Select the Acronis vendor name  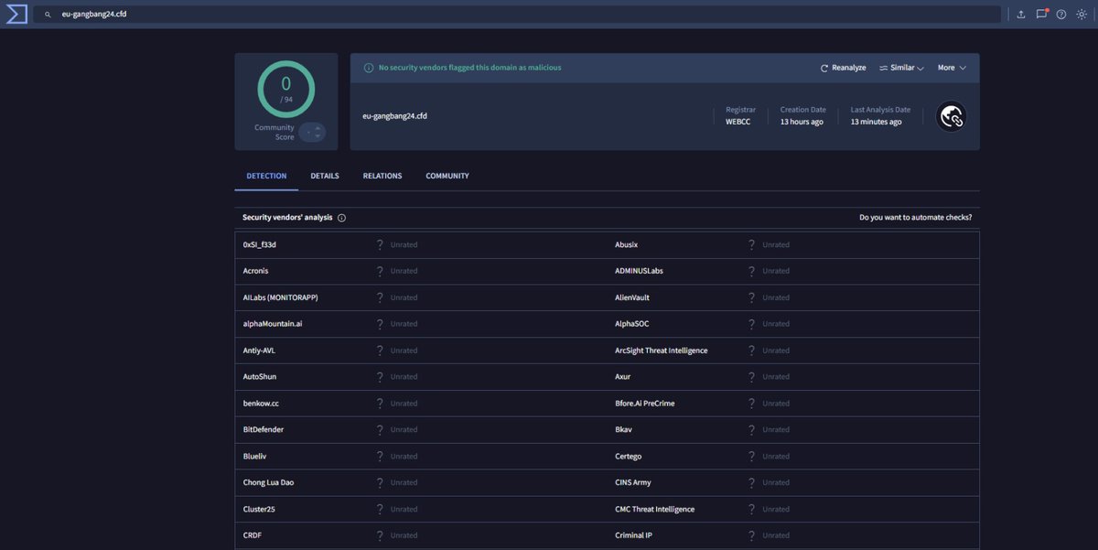tap(255, 271)
